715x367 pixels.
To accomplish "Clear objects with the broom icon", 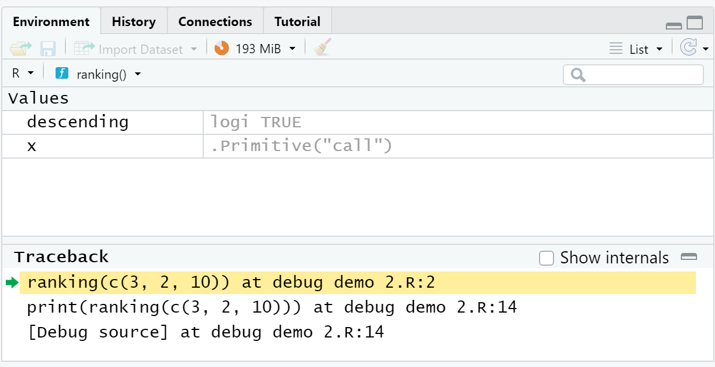I will pos(322,49).
